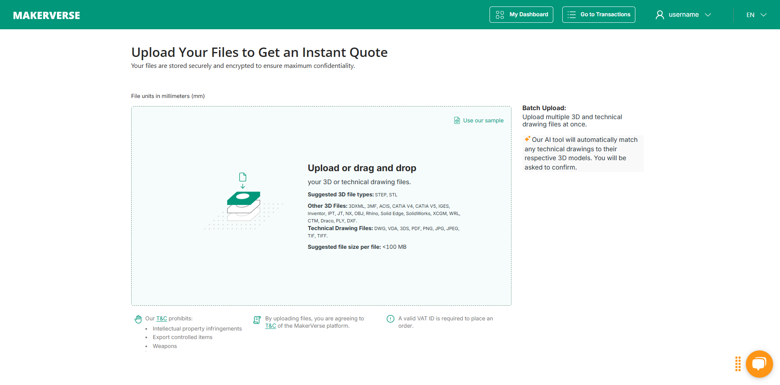This screenshot has height=385, width=780.
Task: Click the Upload or drag and drop heading
Action: click(362, 168)
